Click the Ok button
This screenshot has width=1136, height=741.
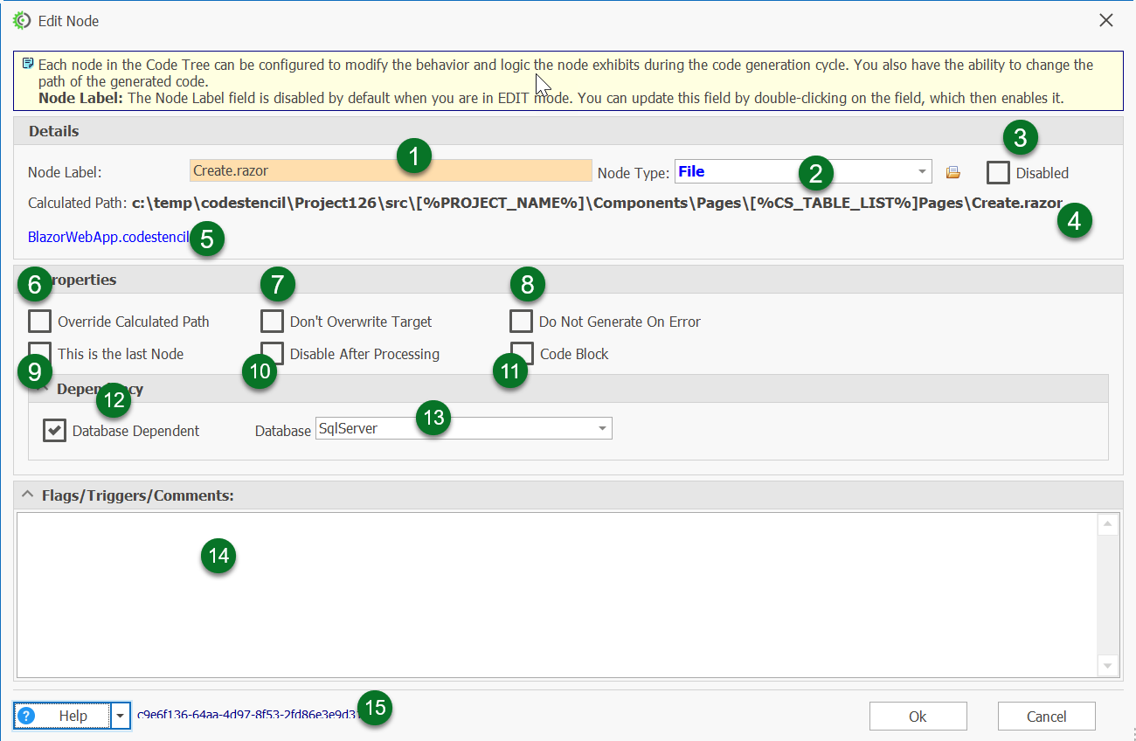pyautogui.click(x=918, y=716)
